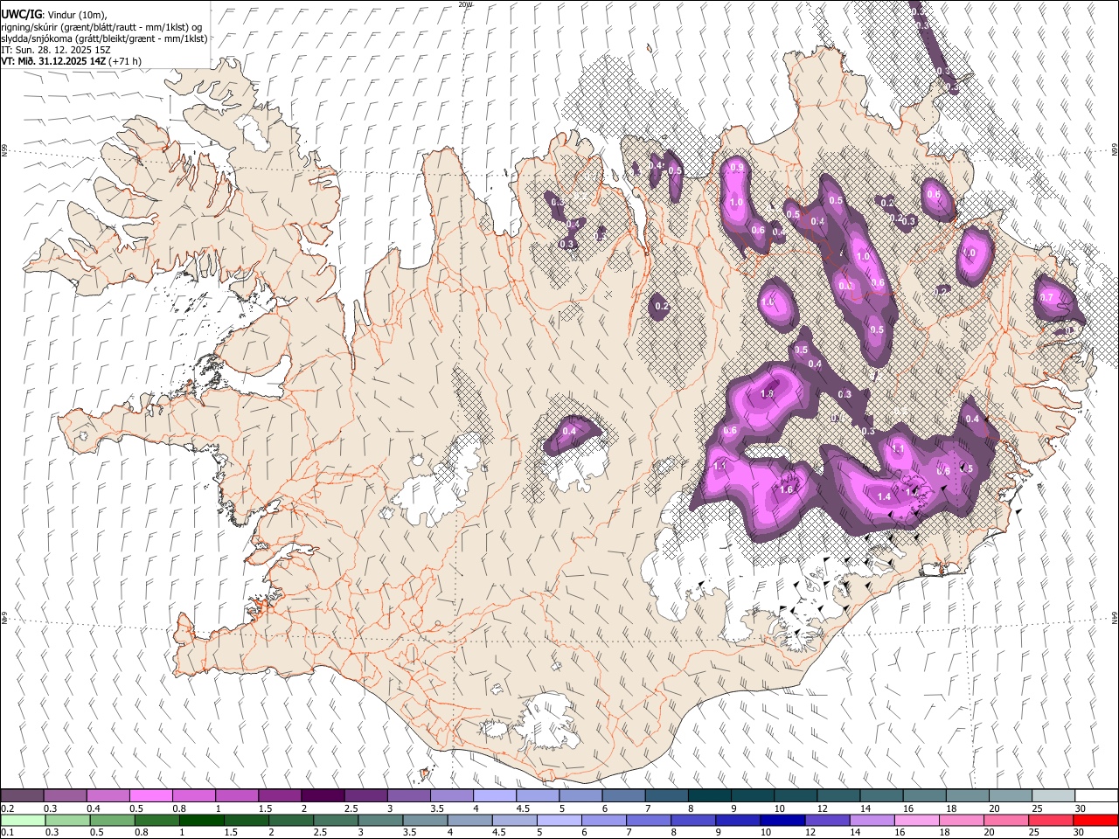
Task: Click the 1.8 precipitation value on the map
Action: point(768,394)
